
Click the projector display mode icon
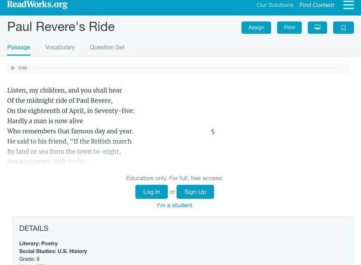pyautogui.click(x=317, y=27)
